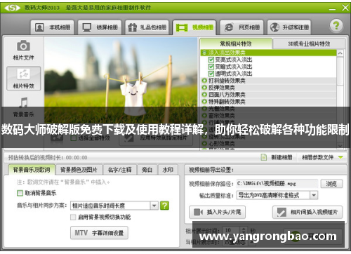The image size is (351, 254).
Task: Click the MTV 字幕详细设置 button
Action: [x=99, y=233]
